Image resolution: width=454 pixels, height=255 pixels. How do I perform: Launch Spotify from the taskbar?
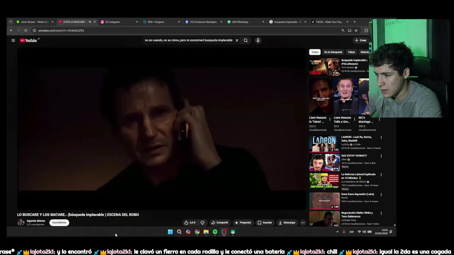215,232
